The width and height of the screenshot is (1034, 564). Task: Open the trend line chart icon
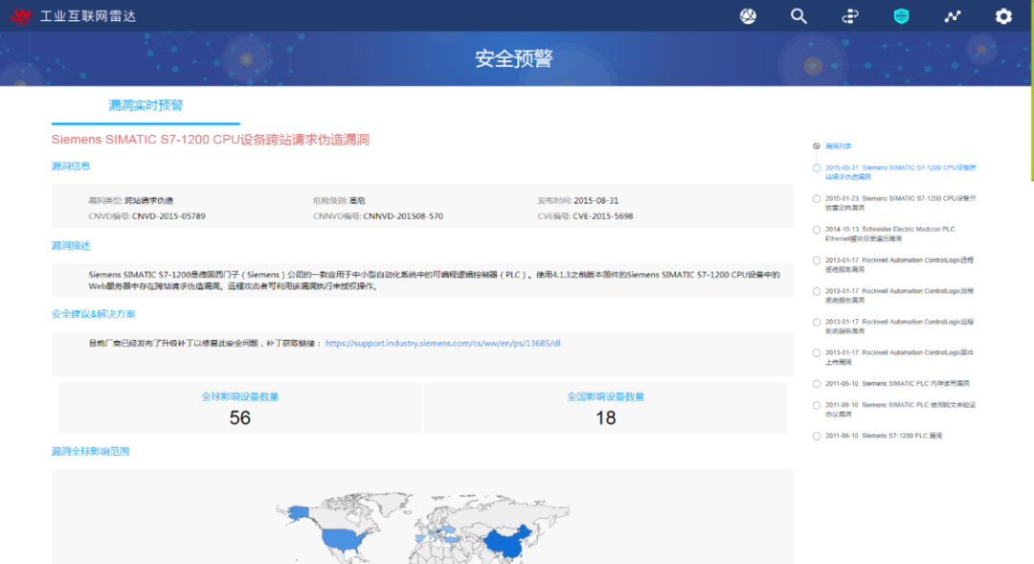[x=953, y=16]
